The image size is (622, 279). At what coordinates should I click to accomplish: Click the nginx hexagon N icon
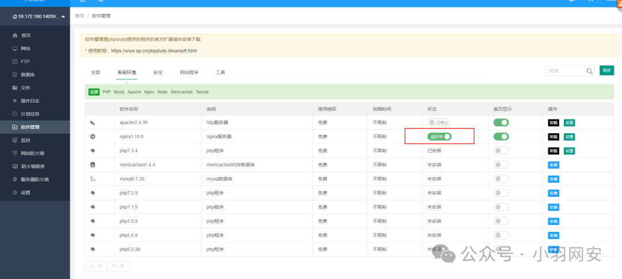92,137
